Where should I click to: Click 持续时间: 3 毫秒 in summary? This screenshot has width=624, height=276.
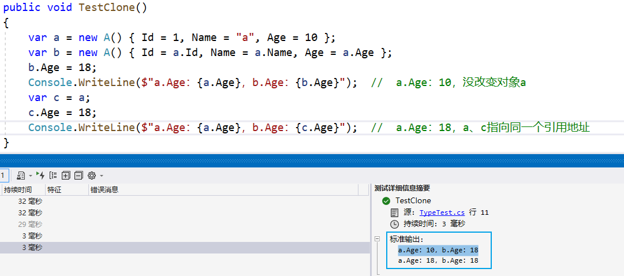coord(434,224)
